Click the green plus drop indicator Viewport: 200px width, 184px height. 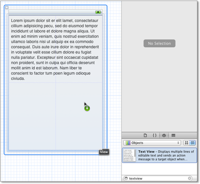pyautogui.click(x=87, y=108)
